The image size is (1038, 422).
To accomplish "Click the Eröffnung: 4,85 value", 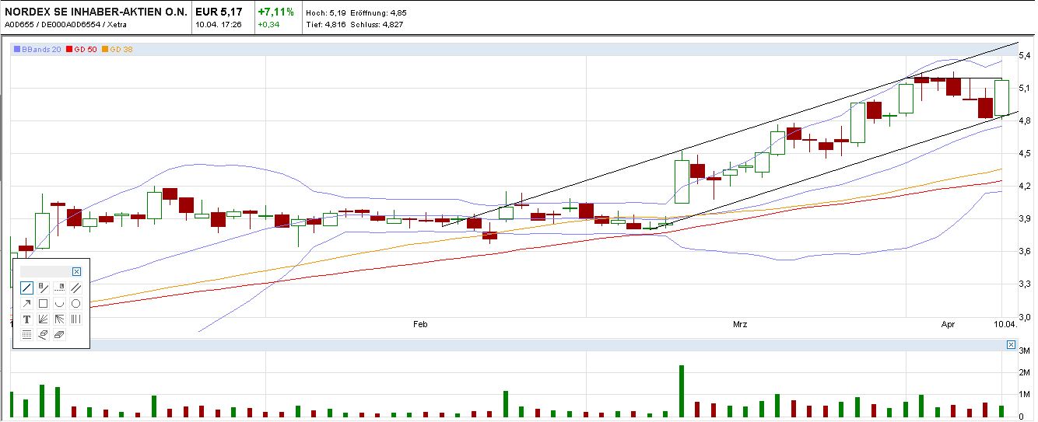I will click(377, 13).
